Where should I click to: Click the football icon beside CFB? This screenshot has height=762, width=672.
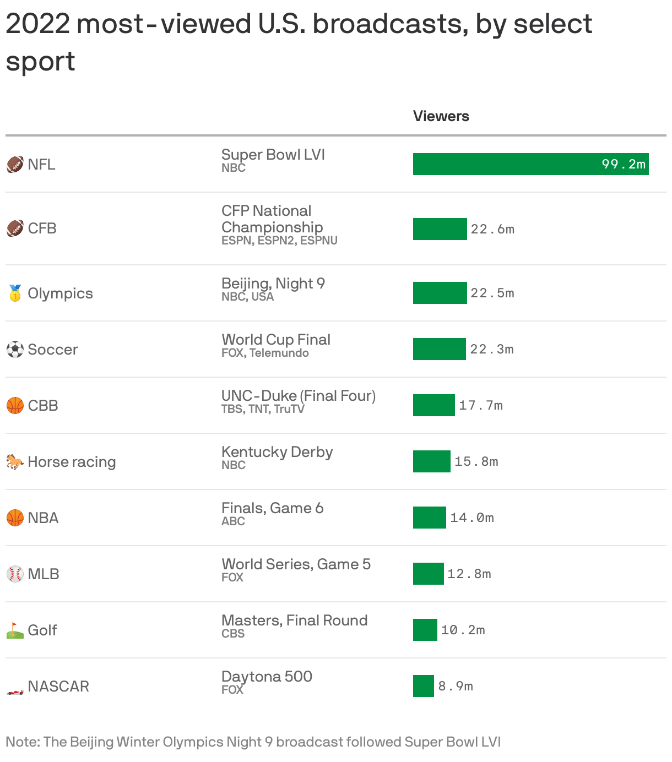pyautogui.click(x=15, y=228)
